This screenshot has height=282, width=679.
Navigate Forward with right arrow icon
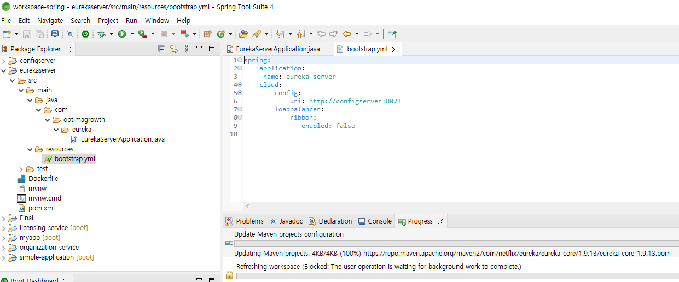tap(368, 34)
